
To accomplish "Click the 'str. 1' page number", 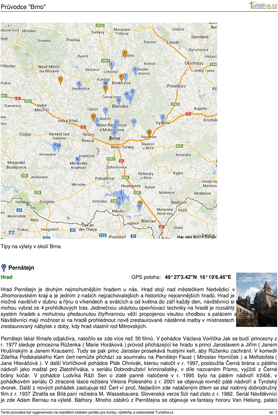I will click(x=273, y=412).
